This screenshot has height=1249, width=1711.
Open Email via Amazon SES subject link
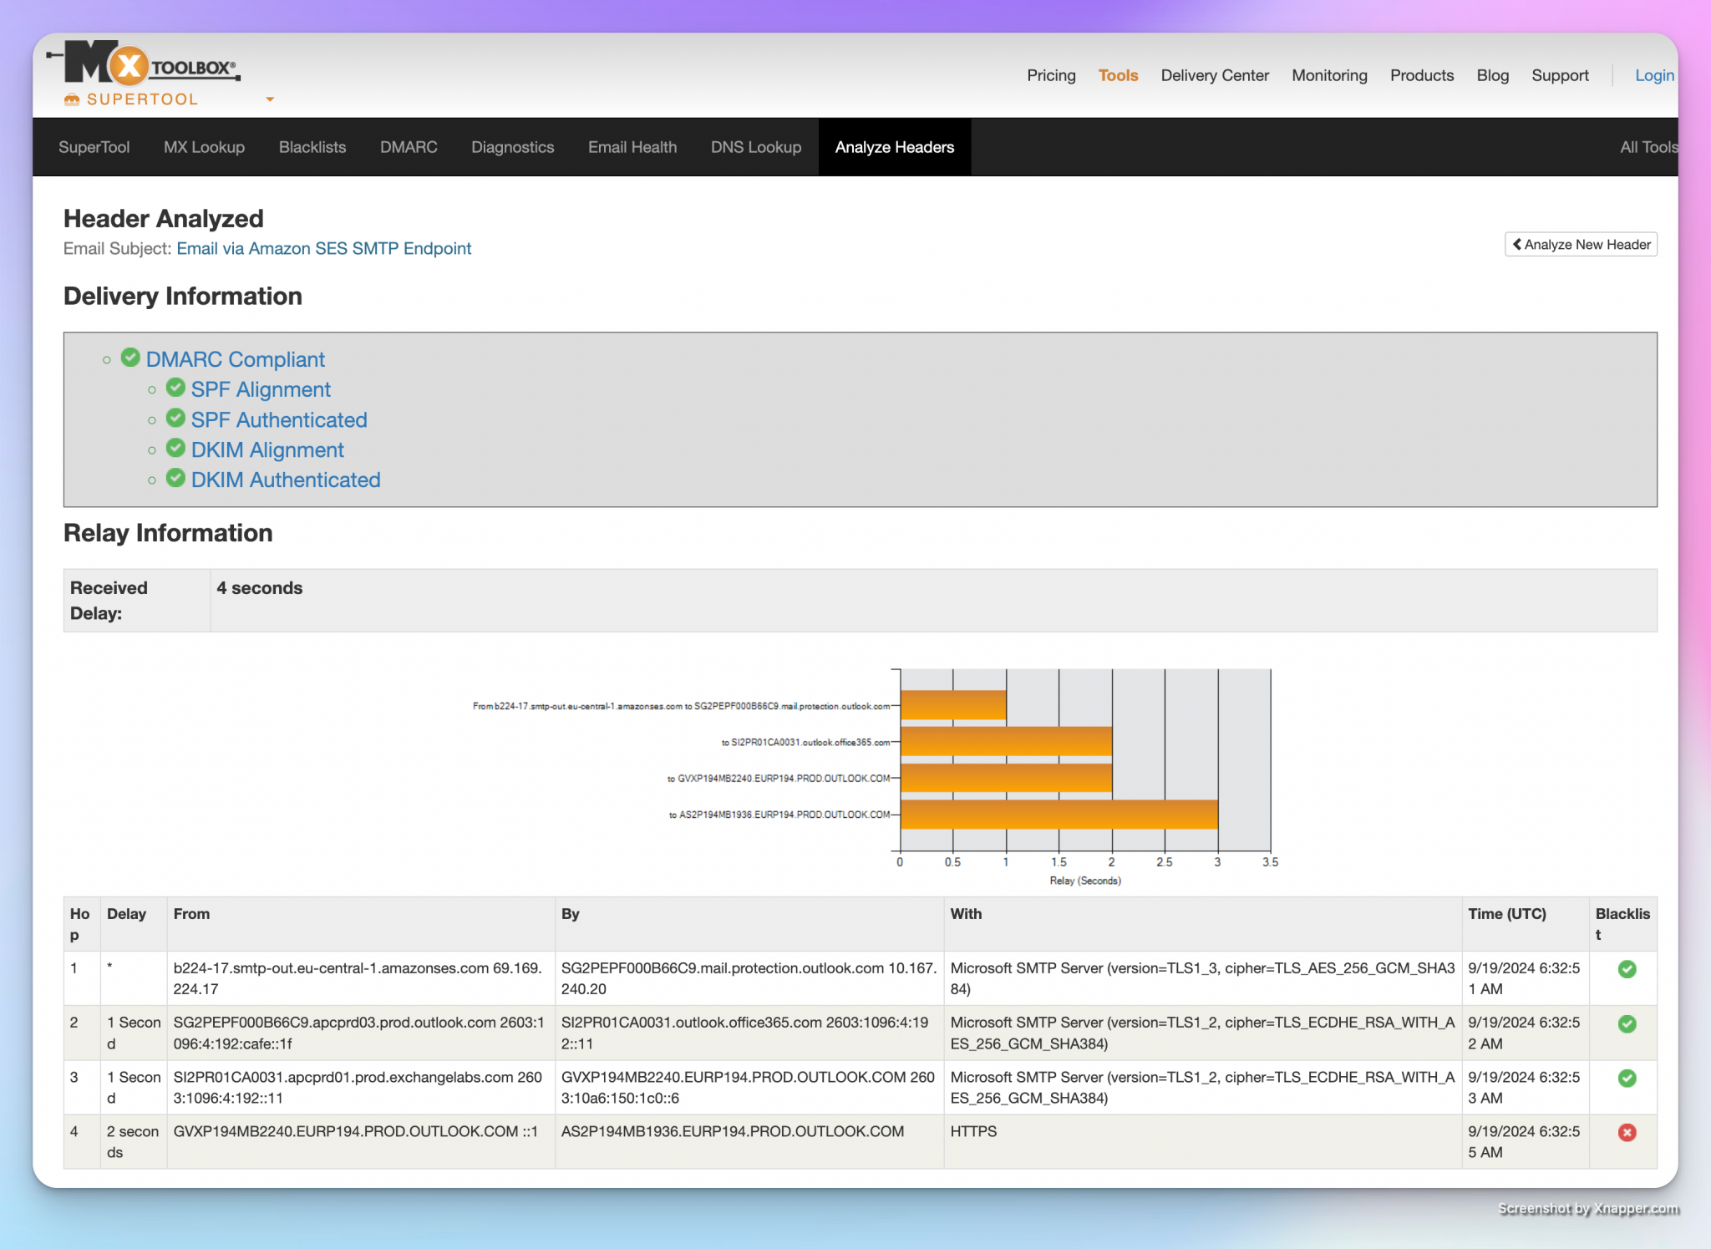click(323, 248)
